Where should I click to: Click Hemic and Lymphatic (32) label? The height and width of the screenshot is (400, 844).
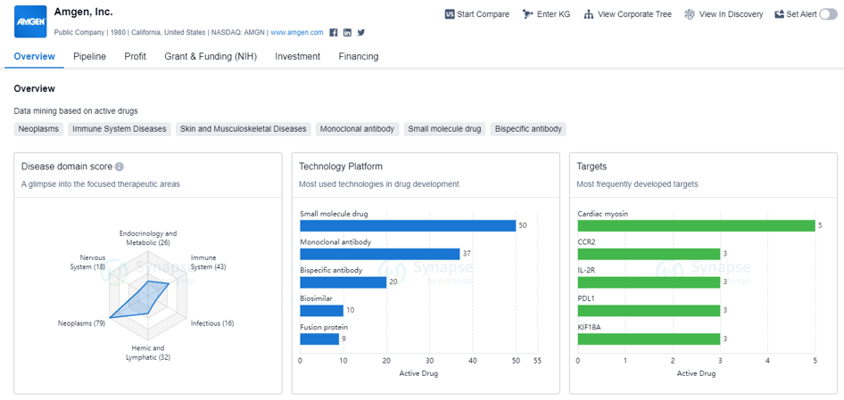148,353
